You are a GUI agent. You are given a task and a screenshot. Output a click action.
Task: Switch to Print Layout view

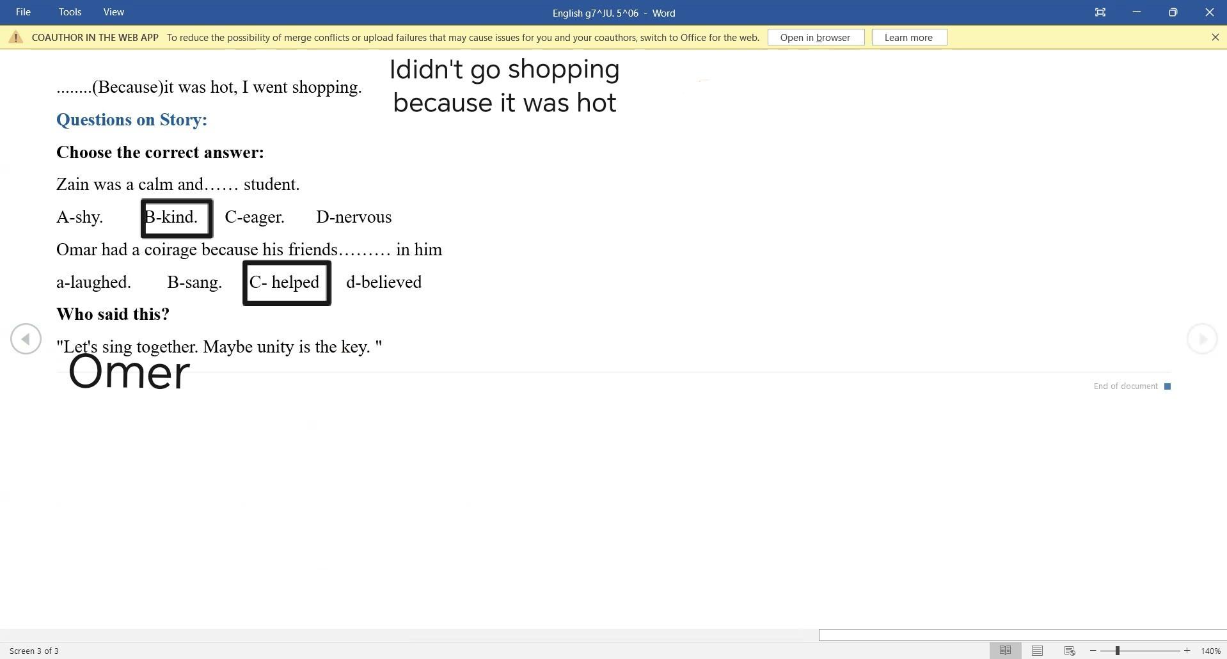click(x=1037, y=651)
